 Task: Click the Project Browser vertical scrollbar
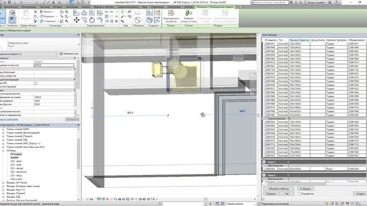pos(79,153)
